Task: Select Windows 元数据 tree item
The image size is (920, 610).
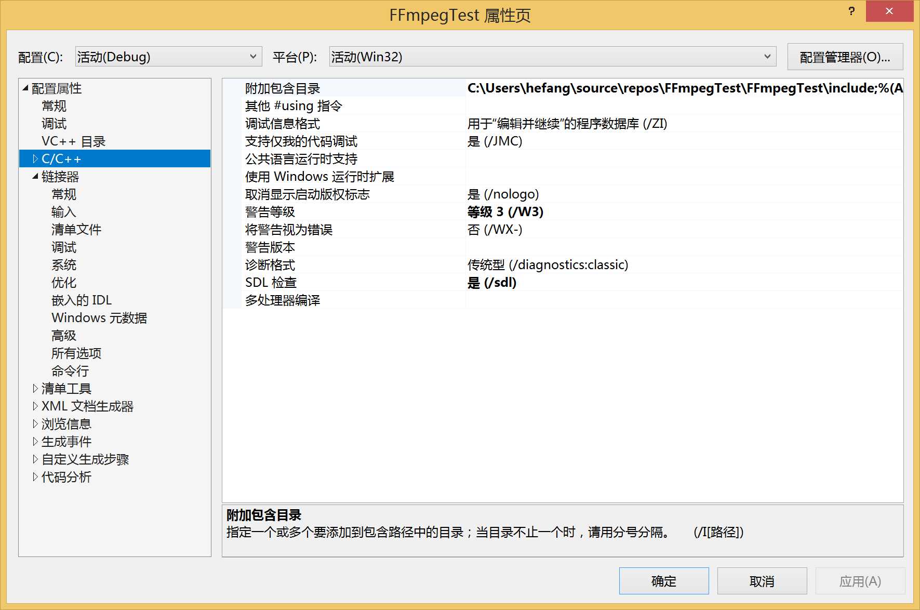Action: click(x=99, y=318)
